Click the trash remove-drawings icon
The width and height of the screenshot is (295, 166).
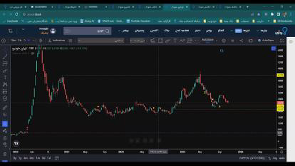[5, 154]
